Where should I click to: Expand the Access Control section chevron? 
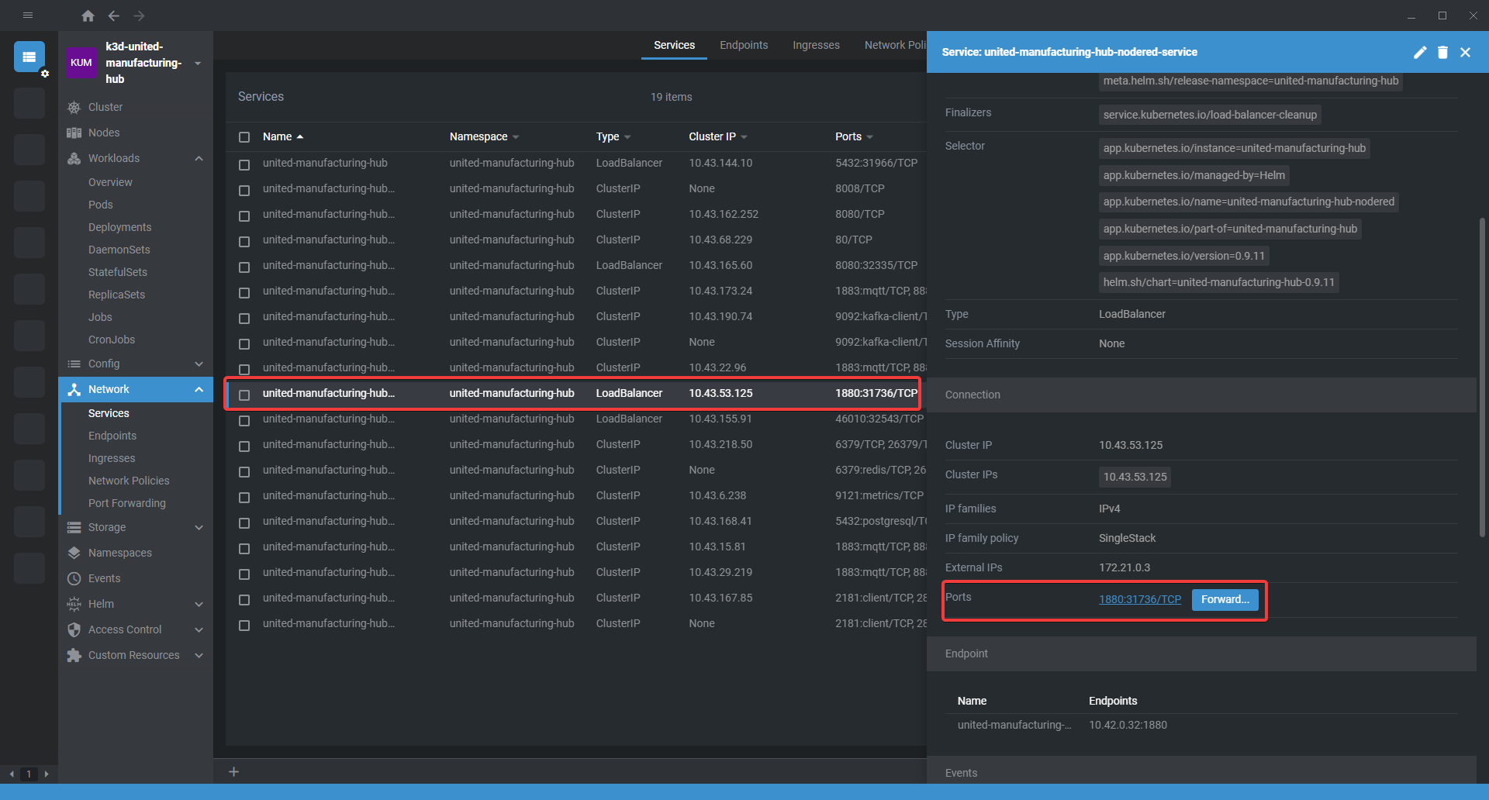click(199, 629)
